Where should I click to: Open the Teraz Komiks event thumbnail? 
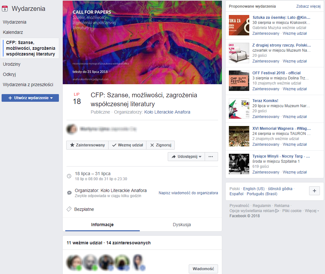pos(239,108)
